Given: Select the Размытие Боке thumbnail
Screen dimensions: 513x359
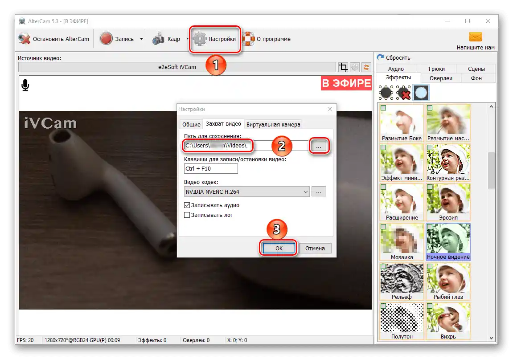Looking at the screenshot, I should point(402,122).
